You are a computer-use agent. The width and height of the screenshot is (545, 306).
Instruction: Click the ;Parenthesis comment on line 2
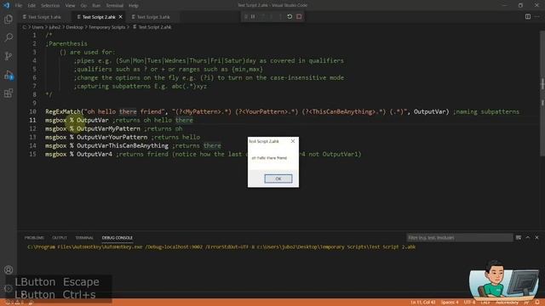[x=66, y=43]
